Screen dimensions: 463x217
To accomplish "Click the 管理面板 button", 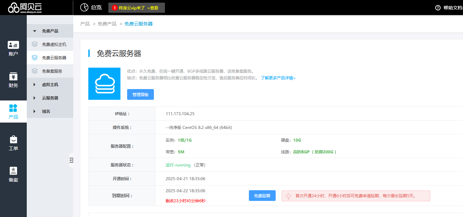I will 141,94.
